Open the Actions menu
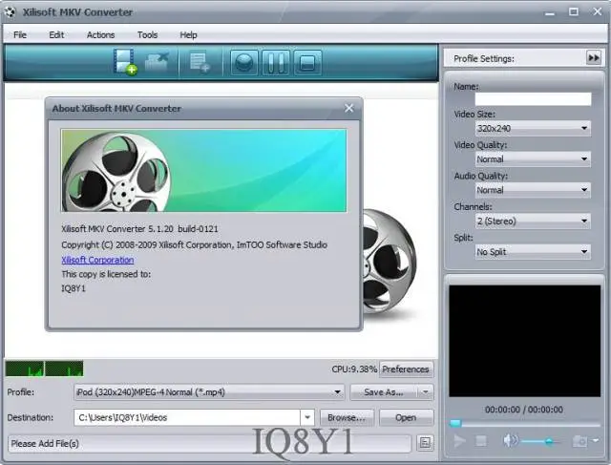Image resolution: width=611 pixels, height=465 pixels. coord(100,34)
